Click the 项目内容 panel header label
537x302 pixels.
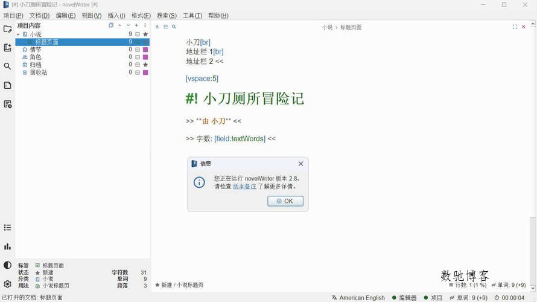pos(29,25)
